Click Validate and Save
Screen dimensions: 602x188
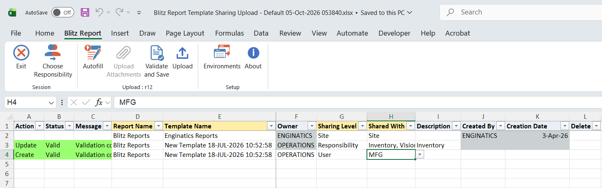coord(157,62)
